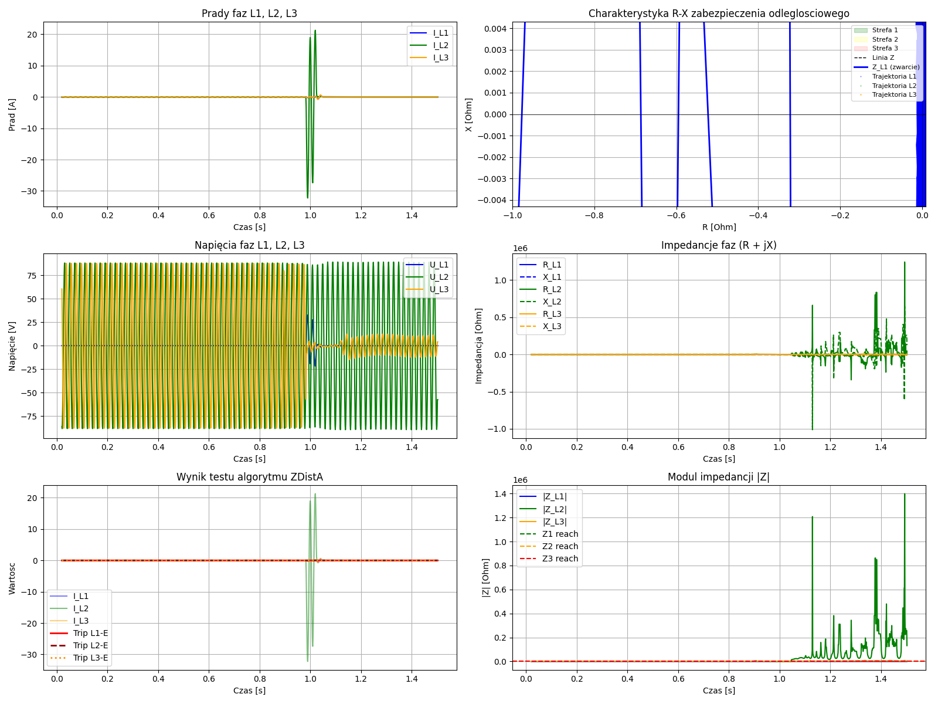Select the 'Strefa 1' green legend swatch

click(x=861, y=30)
